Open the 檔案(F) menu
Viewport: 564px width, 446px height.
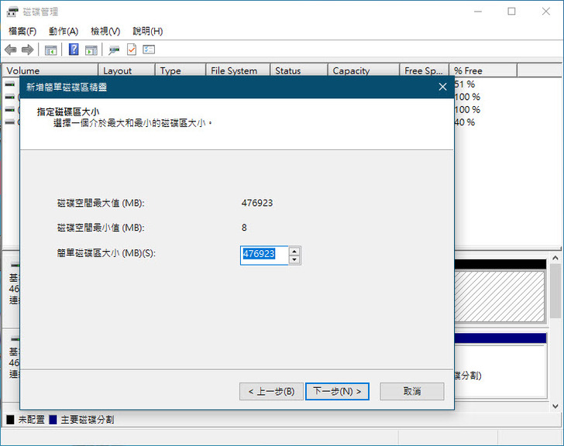[x=22, y=31]
